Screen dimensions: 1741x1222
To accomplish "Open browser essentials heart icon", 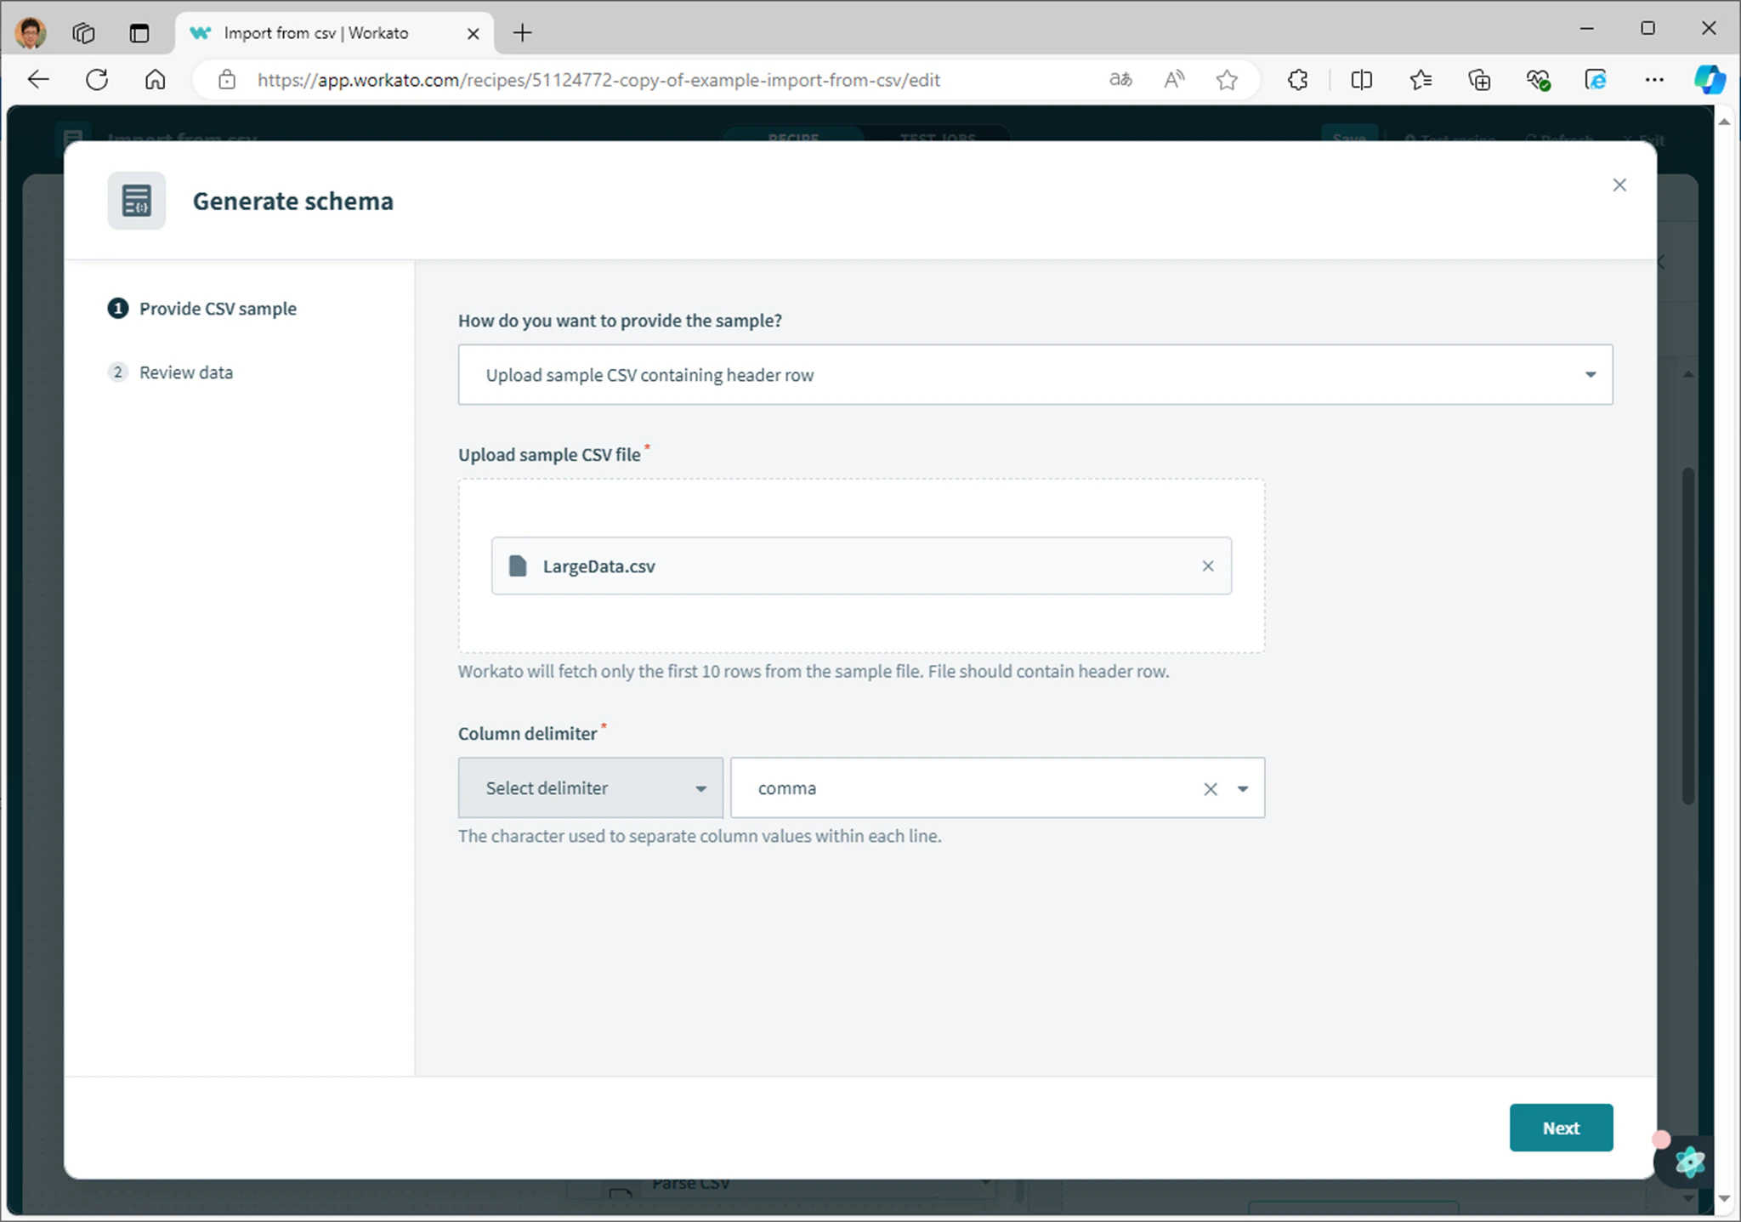I will [1538, 80].
